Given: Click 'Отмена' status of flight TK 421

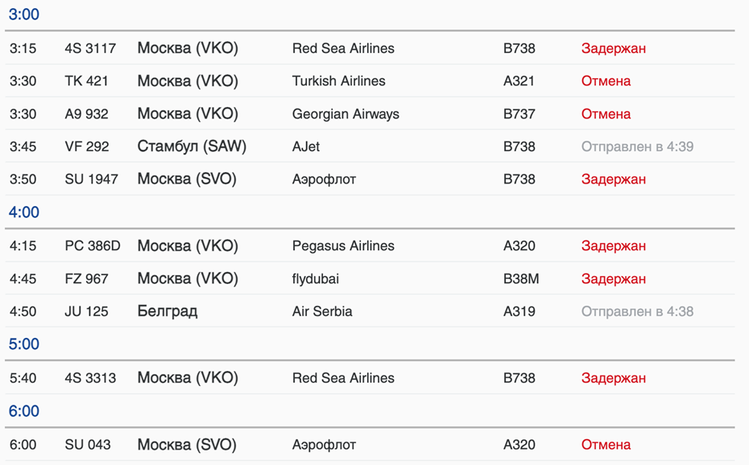Looking at the screenshot, I should pos(606,81).
